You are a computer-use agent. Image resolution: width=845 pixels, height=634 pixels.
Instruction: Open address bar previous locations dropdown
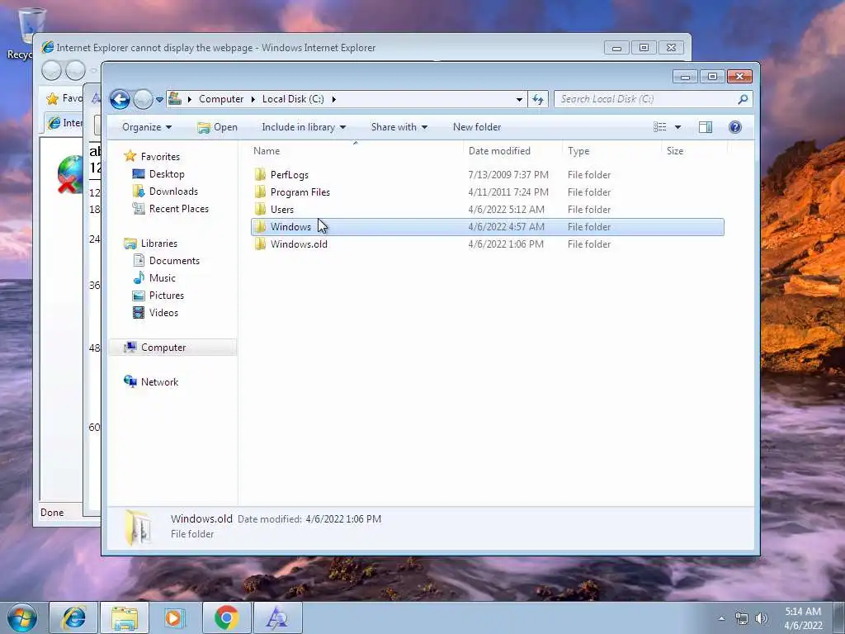519,99
